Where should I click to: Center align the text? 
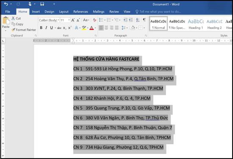point(106,28)
